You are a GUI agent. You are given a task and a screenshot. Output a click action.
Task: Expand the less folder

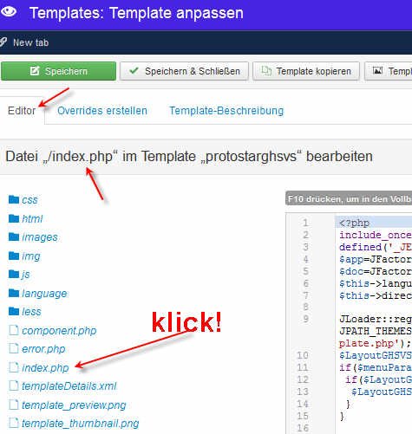pos(31,312)
